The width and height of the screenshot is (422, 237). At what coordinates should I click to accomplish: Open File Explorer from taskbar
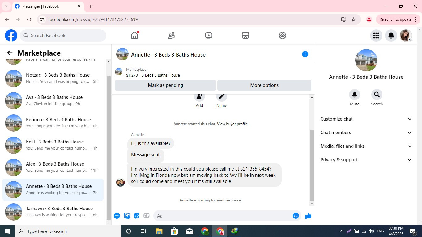click(x=159, y=231)
